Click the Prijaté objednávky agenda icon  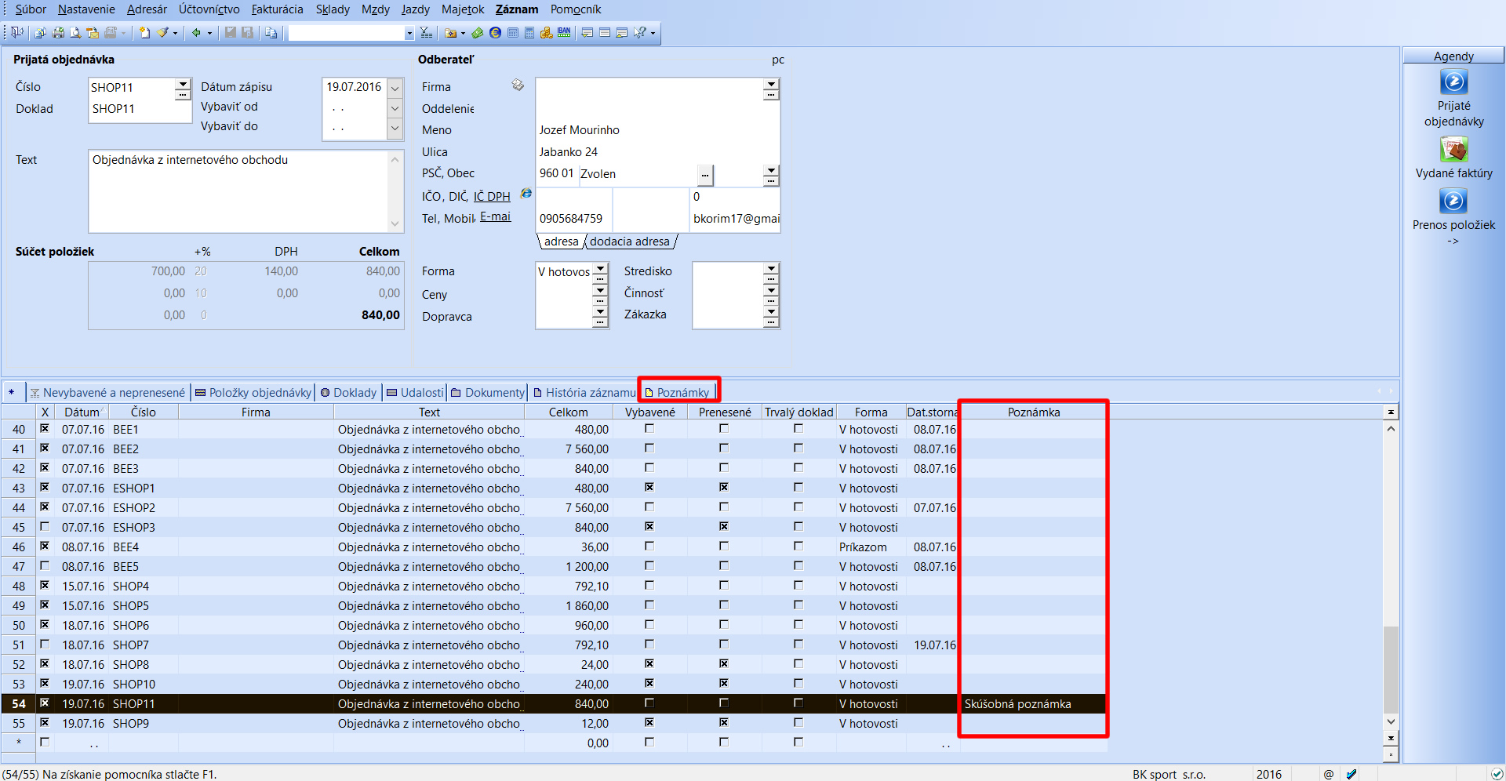1453,82
